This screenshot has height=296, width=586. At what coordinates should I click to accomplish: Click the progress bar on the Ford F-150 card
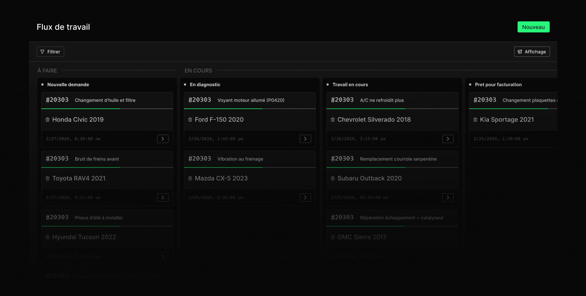[250, 109]
